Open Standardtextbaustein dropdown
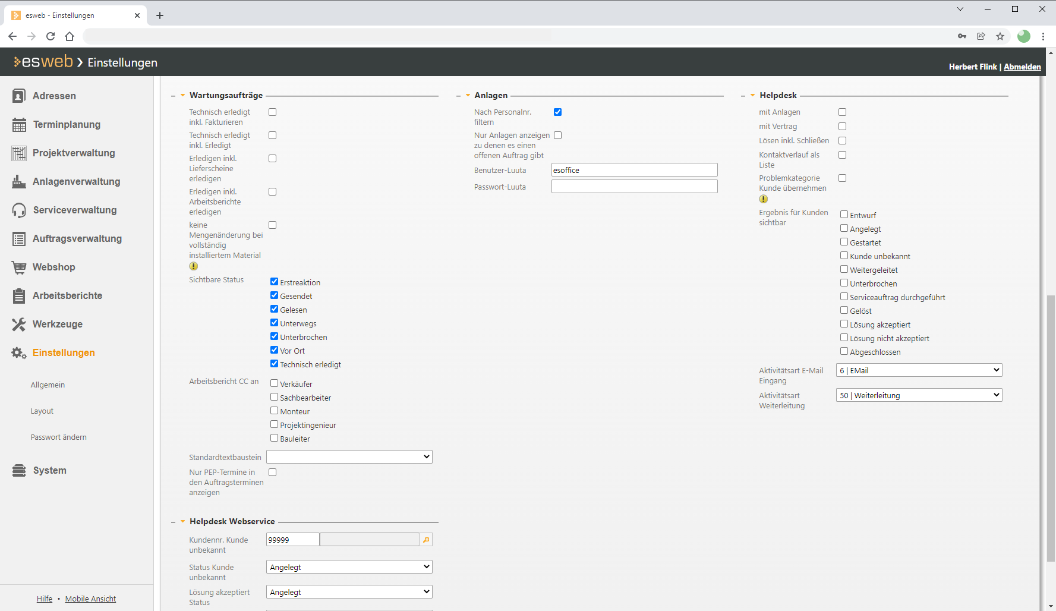This screenshot has height=611, width=1056. (349, 456)
